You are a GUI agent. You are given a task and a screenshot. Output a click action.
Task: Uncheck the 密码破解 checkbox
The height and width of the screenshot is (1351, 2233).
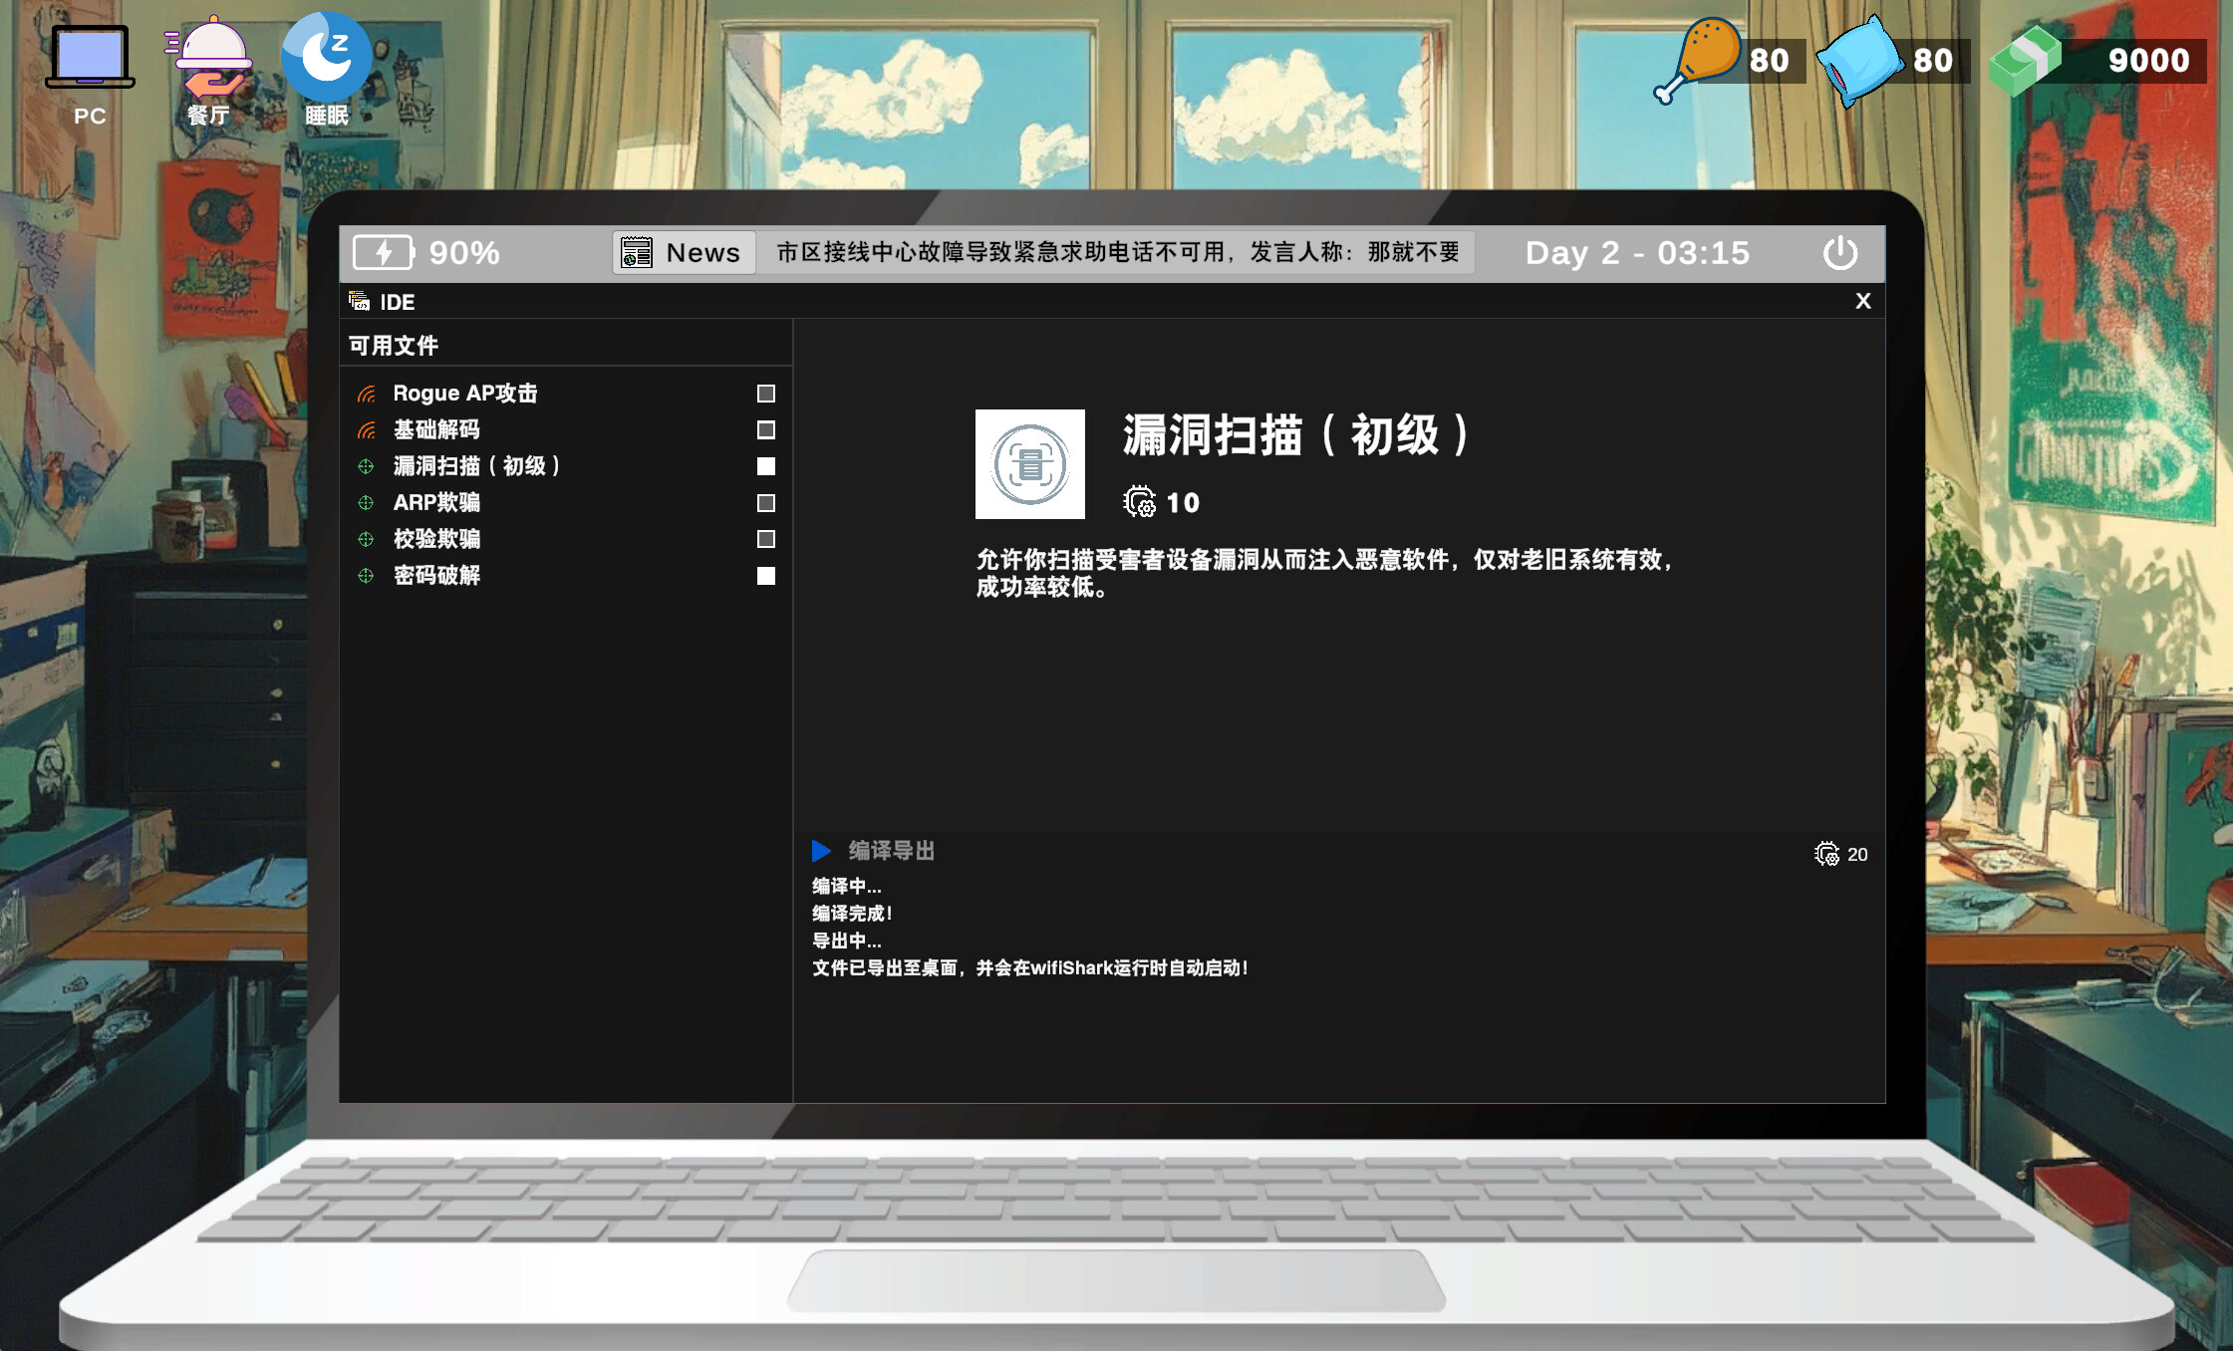764,576
